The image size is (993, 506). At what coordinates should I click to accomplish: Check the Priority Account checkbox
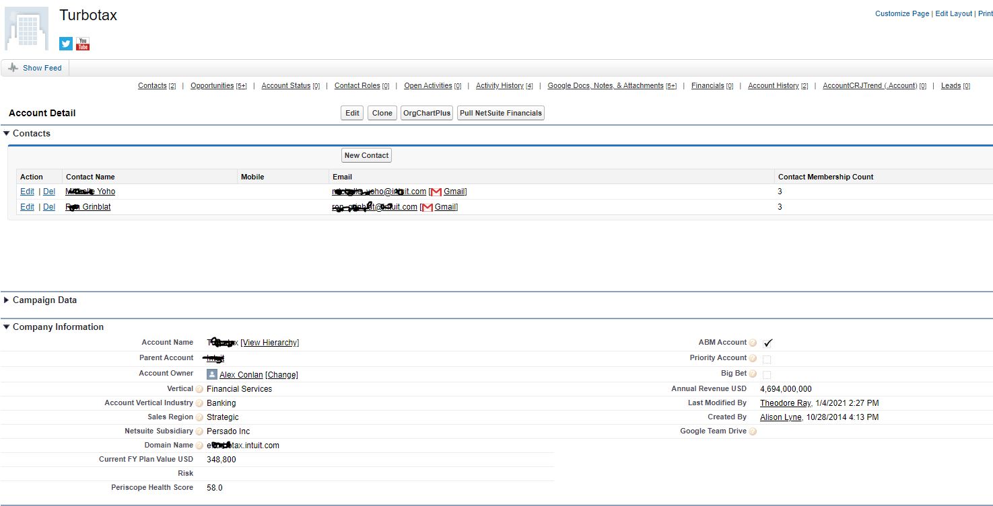(767, 359)
